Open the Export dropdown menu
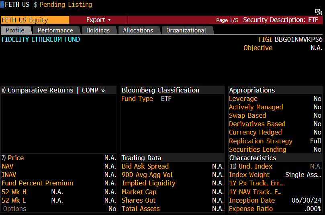The image size is (325, 215). [98, 20]
